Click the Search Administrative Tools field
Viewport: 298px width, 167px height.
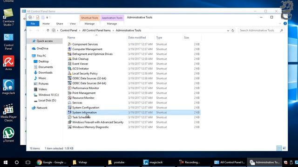coord(261,30)
